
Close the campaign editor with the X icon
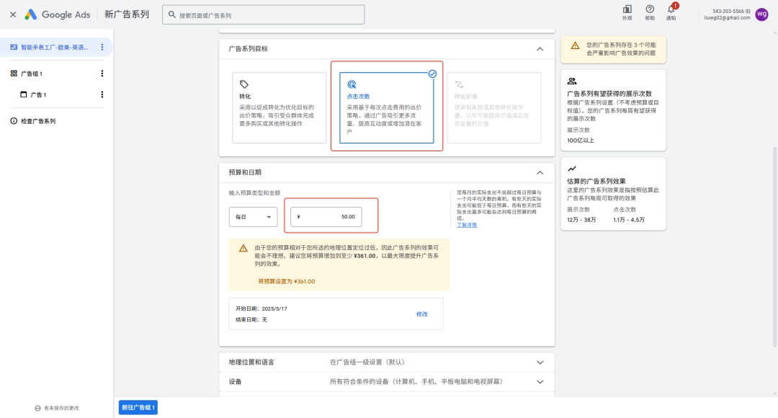(x=13, y=14)
